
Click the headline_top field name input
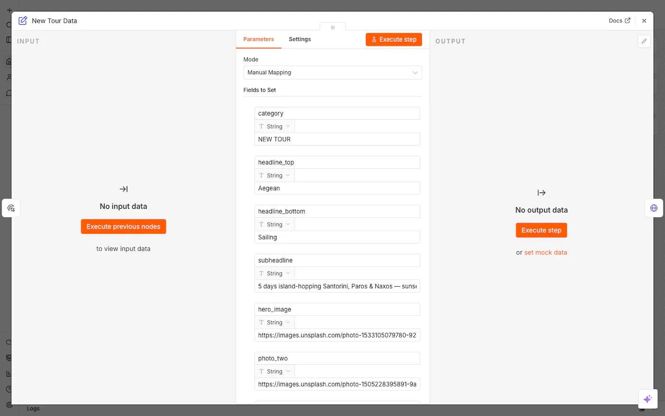[x=337, y=162]
